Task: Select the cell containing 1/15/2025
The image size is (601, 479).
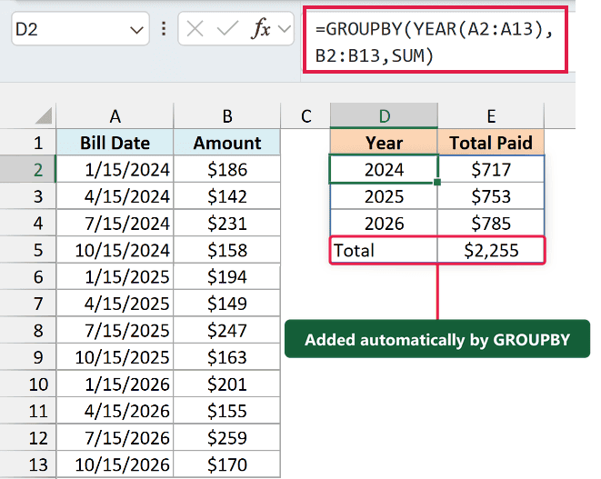Action: (x=115, y=276)
